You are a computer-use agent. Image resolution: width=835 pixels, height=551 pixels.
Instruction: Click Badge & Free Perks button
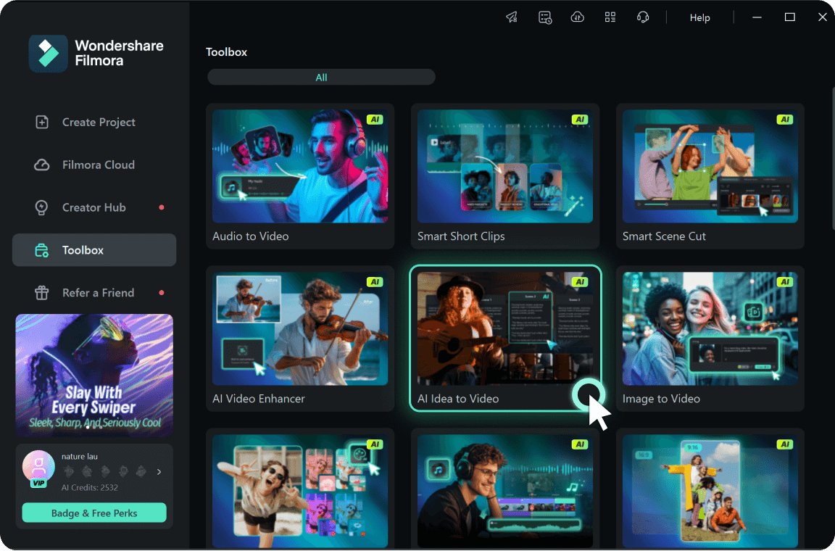pyautogui.click(x=94, y=513)
